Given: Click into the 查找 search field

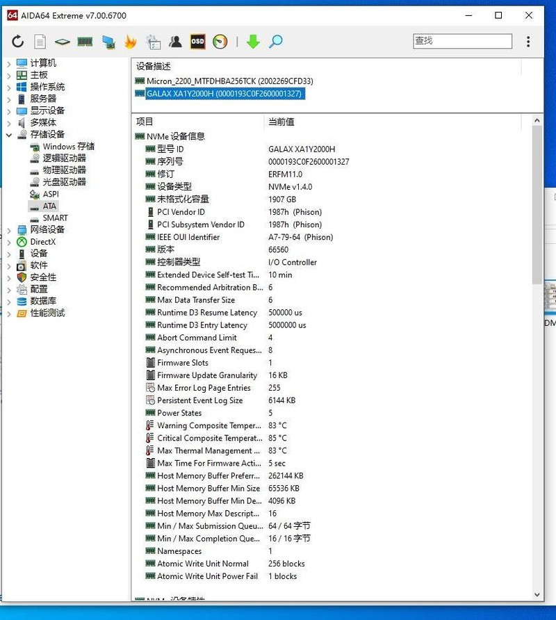Looking at the screenshot, I should coord(462,41).
